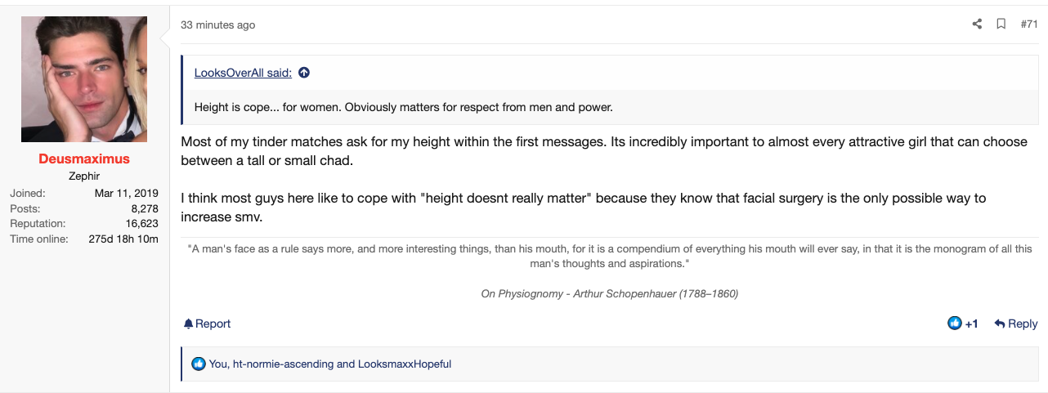1048x393 pixels.
Task: Click the +1 like count
Action: coord(971,324)
